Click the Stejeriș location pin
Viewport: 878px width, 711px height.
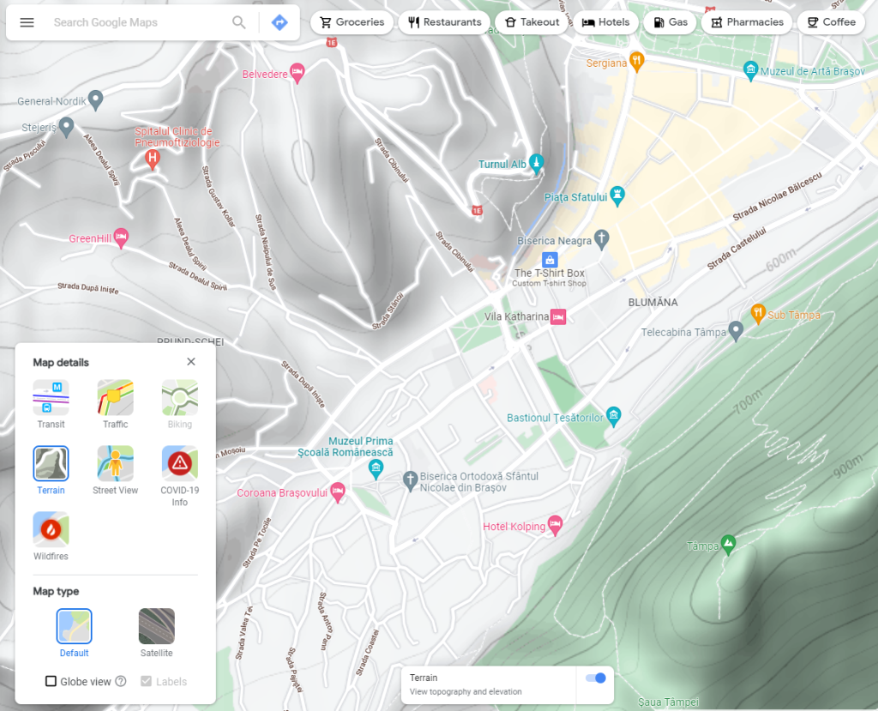pos(67,127)
